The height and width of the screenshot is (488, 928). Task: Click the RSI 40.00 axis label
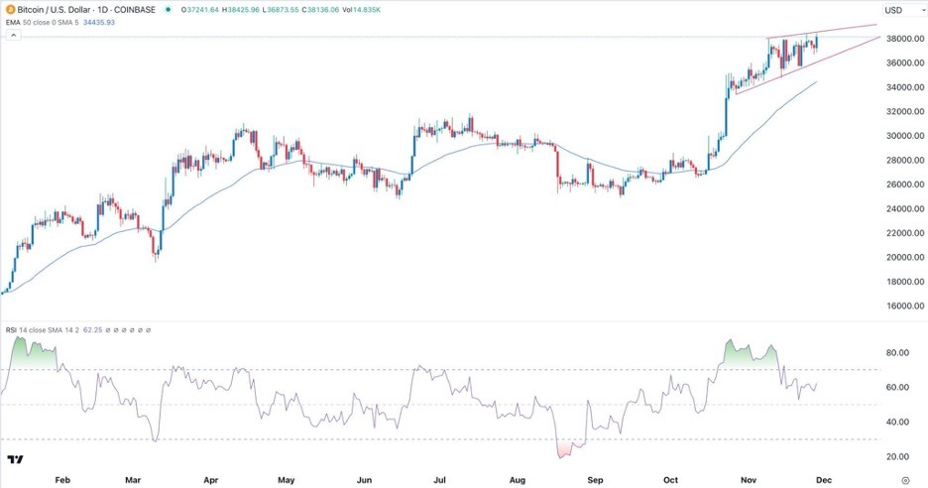[898, 422]
